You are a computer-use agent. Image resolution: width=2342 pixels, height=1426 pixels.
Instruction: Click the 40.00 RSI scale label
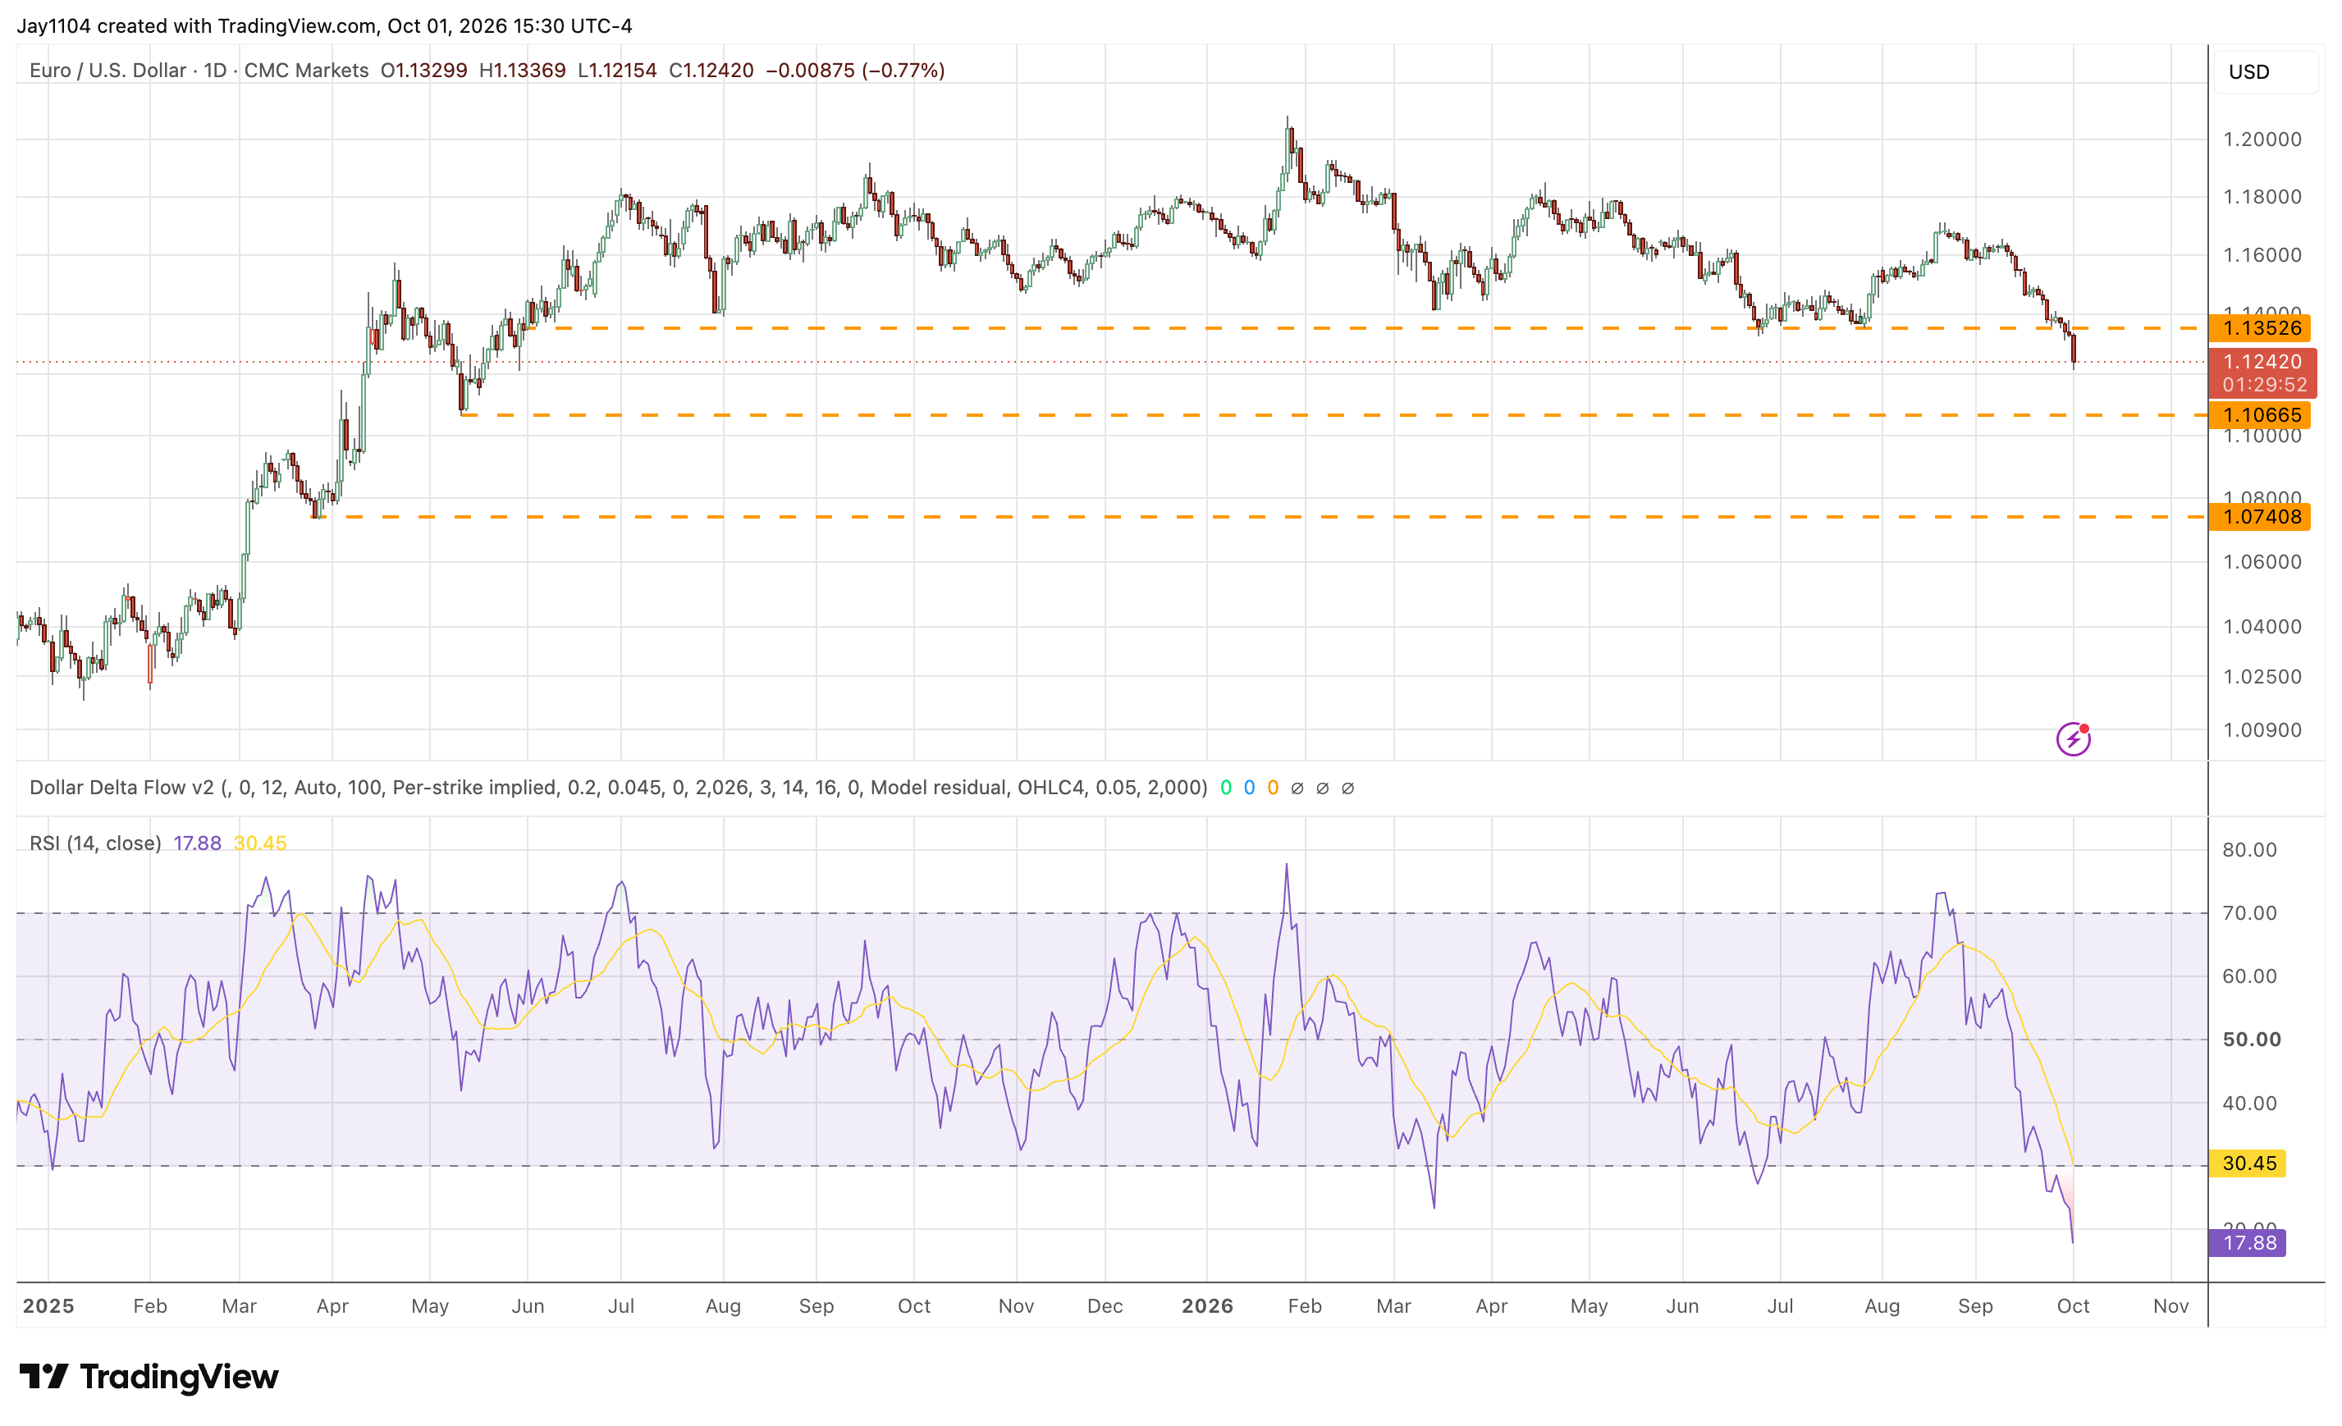point(2248,1103)
